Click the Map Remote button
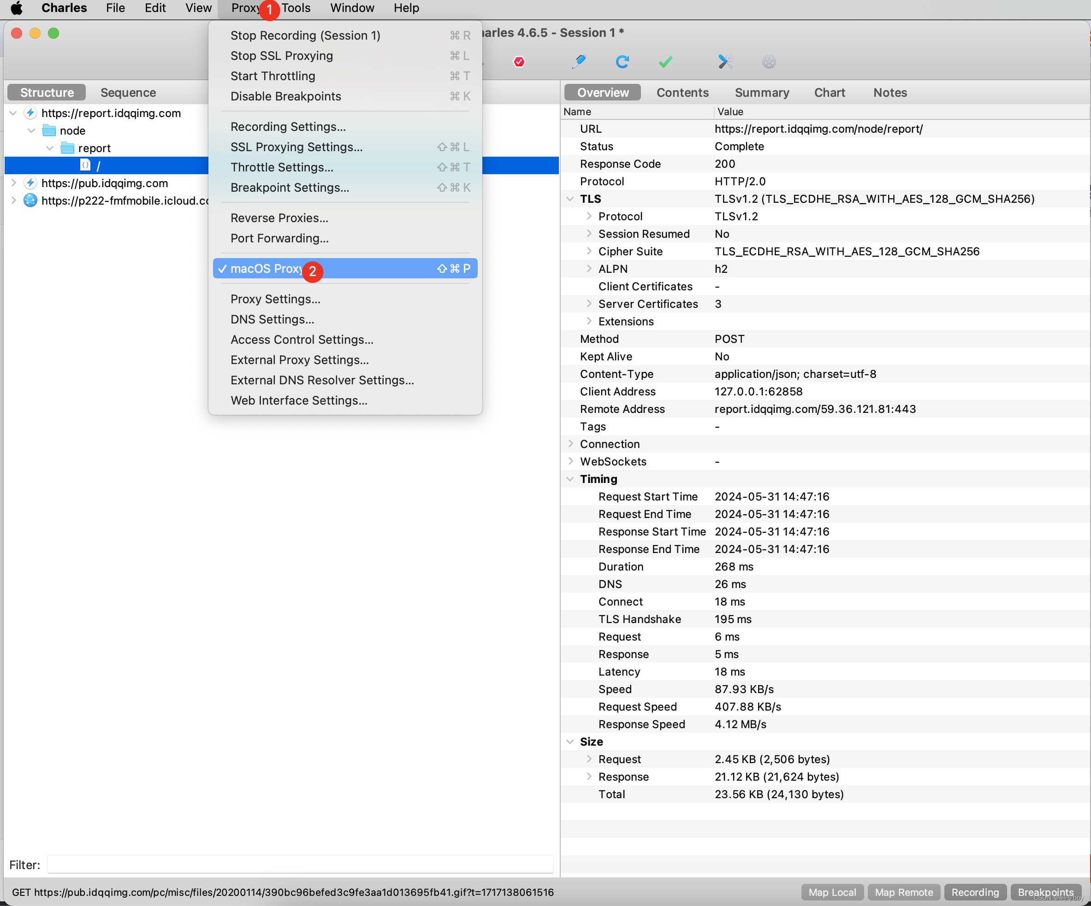The height and width of the screenshot is (906, 1091). [x=903, y=892]
